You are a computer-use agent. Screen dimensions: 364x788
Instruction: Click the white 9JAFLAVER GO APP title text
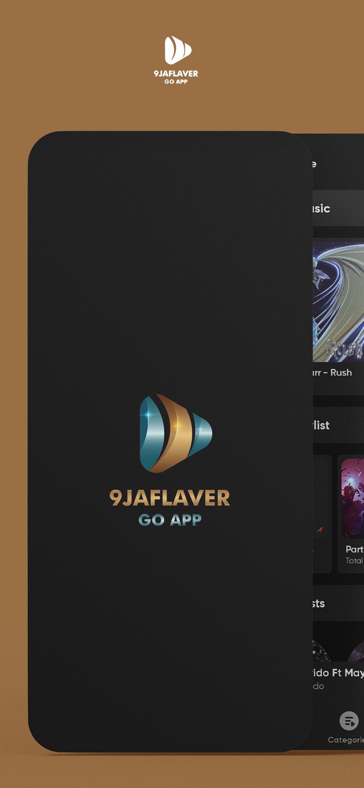coord(176,77)
